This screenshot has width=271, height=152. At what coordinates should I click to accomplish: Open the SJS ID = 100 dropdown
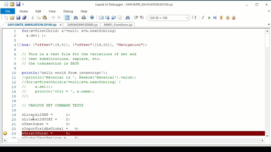pyautogui.click(x=187, y=18)
